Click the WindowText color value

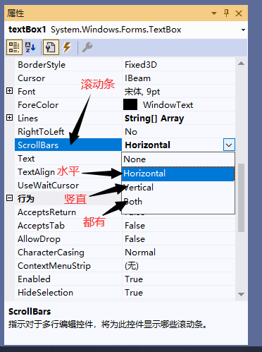click(168, 105)
